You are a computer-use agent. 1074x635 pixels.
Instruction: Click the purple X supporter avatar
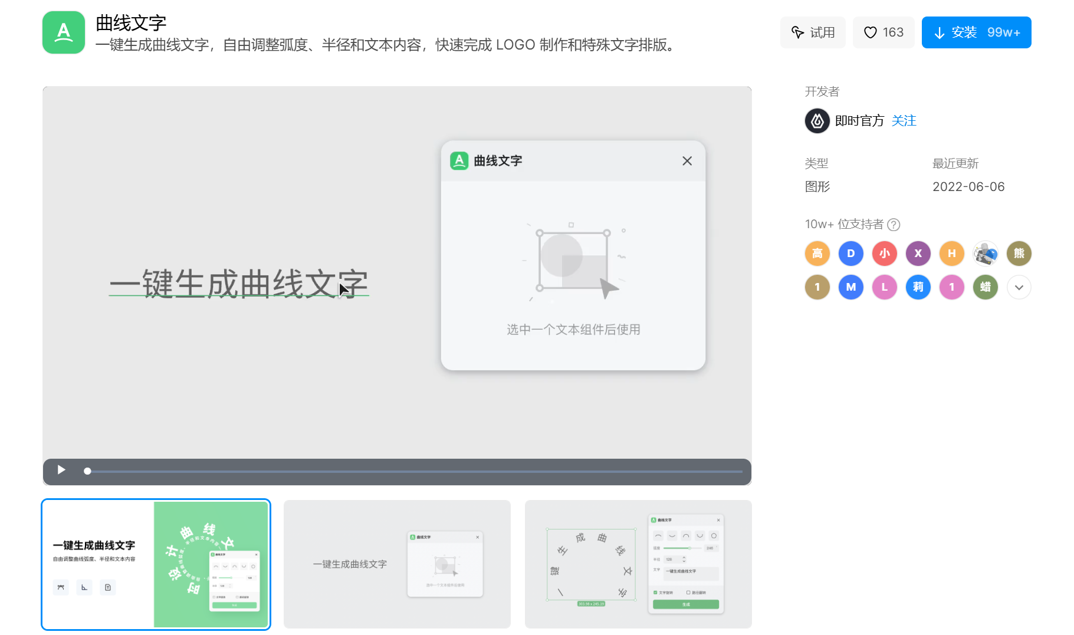(x=918, y=254)
